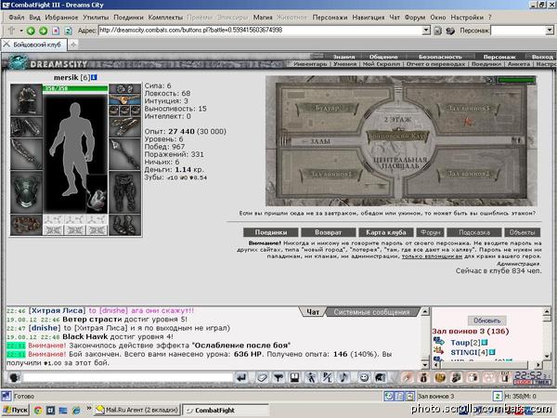Image resolution: width=557 pixels, height=418 pixels.
Task: Open the Настройки menu
Action: pos(467,17)
